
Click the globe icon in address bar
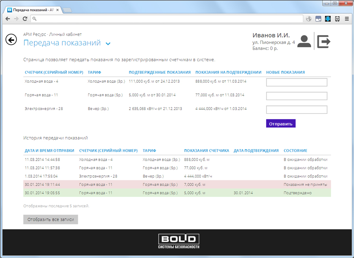coord(309,19)
